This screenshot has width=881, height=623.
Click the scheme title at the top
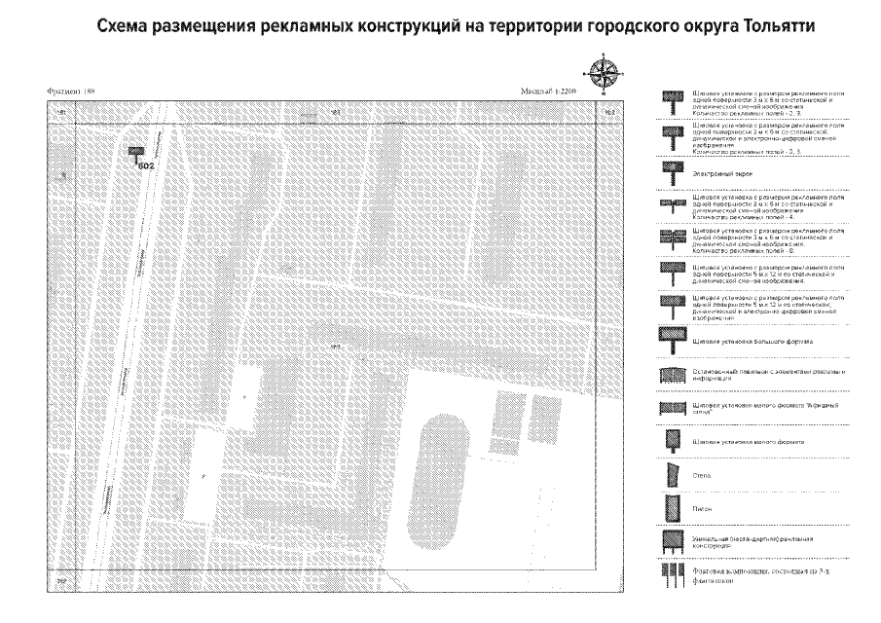pos(440,26)
